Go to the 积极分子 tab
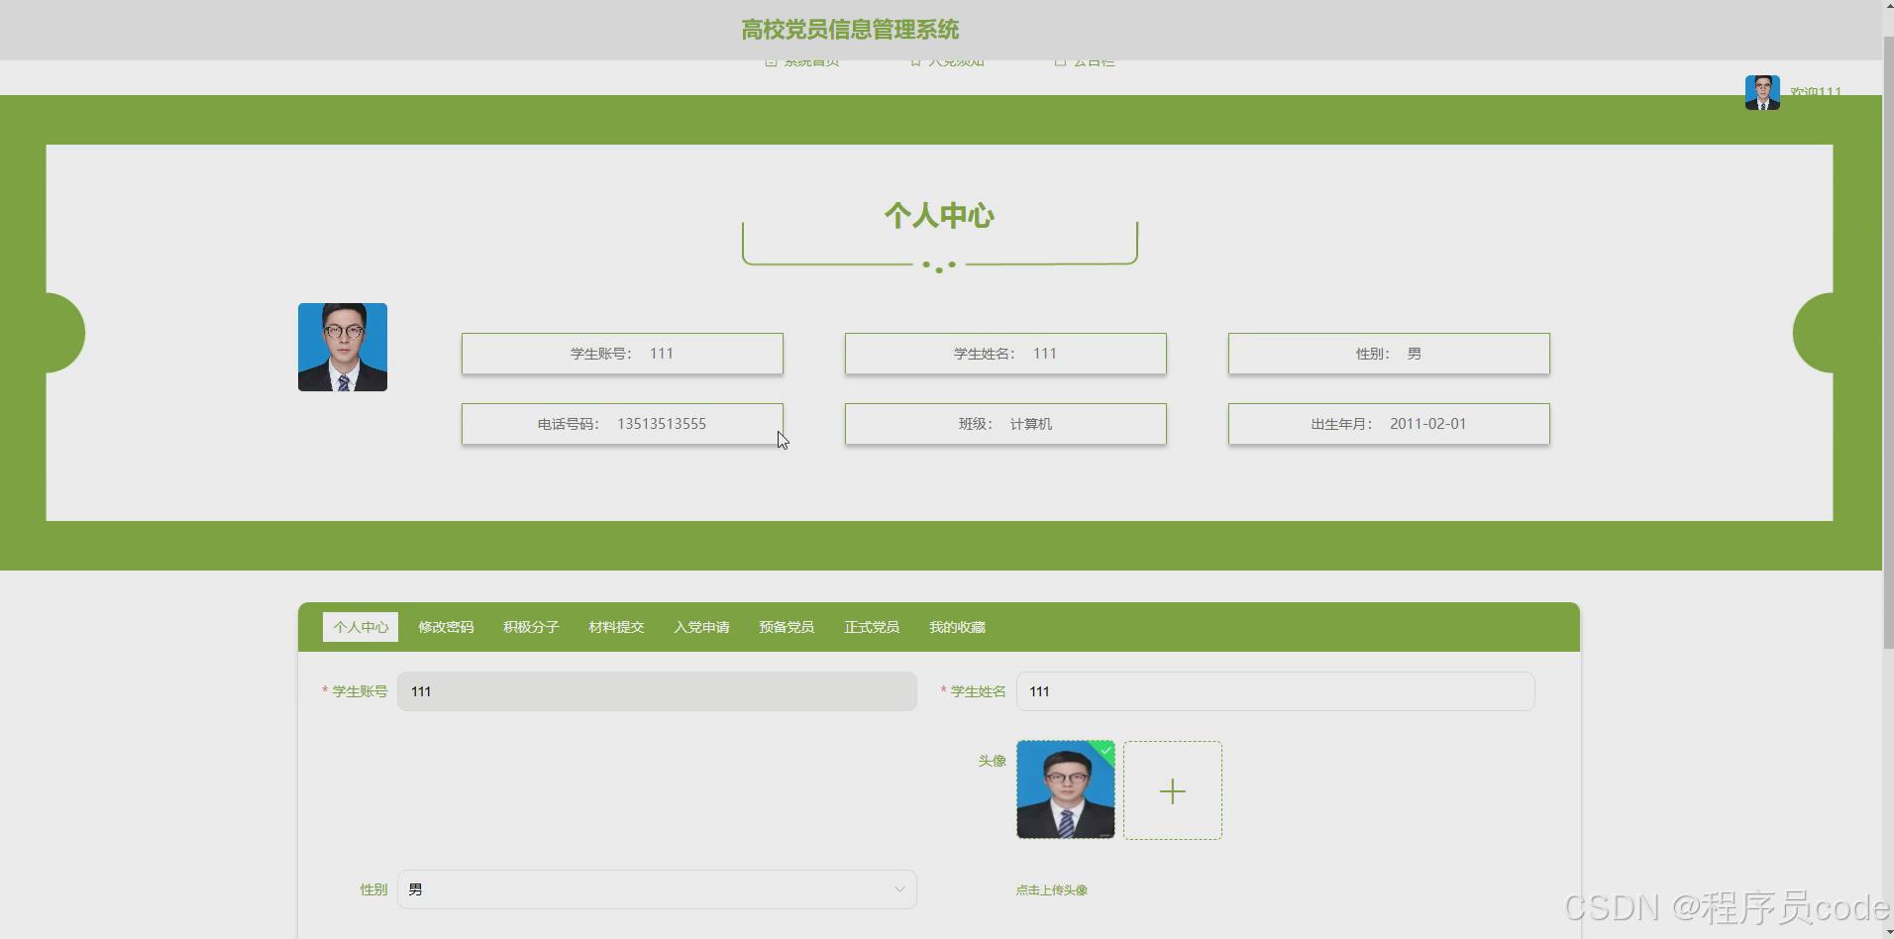This screenshot has width=1894, height=939. (531, 627)
